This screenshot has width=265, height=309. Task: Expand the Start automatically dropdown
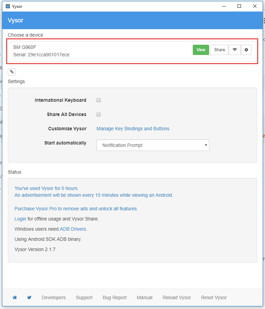tap(153, 145)
